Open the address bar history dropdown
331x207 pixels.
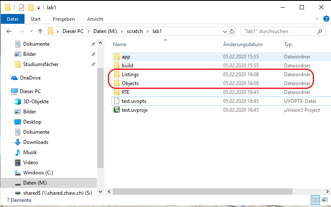click(x=224, y=31)
